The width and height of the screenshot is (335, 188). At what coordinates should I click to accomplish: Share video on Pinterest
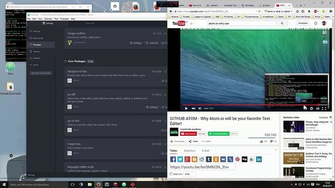(237, 159)
